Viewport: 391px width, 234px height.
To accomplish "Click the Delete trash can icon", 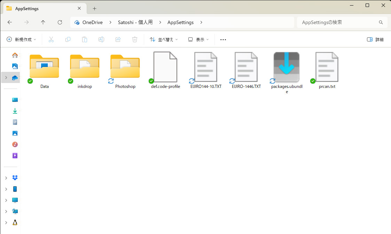I will (135, 39).
